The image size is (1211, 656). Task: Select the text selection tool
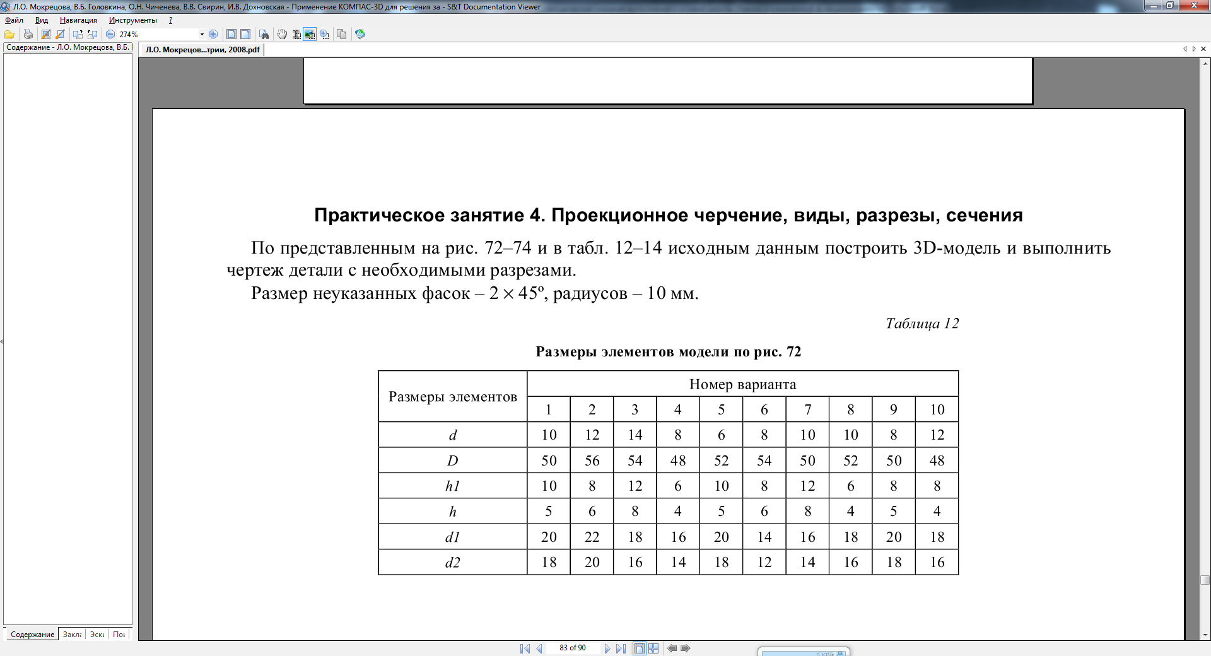click(296, 34)
